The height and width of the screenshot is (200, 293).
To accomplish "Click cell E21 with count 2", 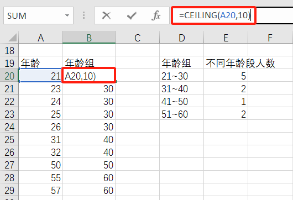I will [226, 88].
